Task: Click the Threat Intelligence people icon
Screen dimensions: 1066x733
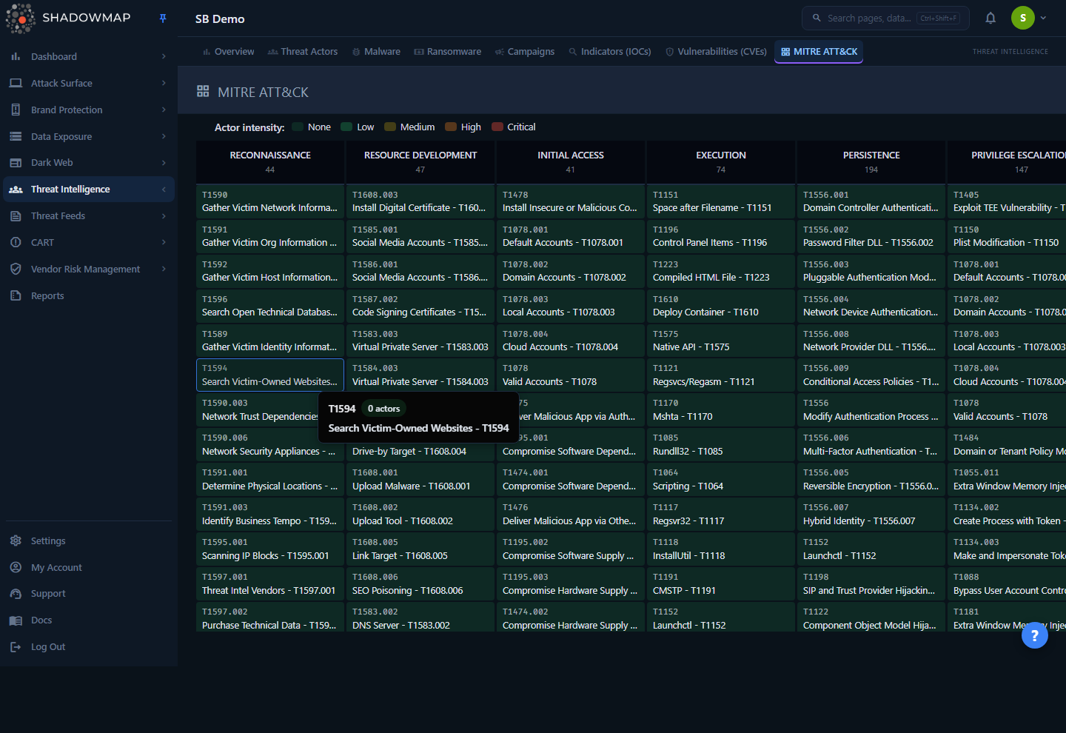Action: click(16, 190)
